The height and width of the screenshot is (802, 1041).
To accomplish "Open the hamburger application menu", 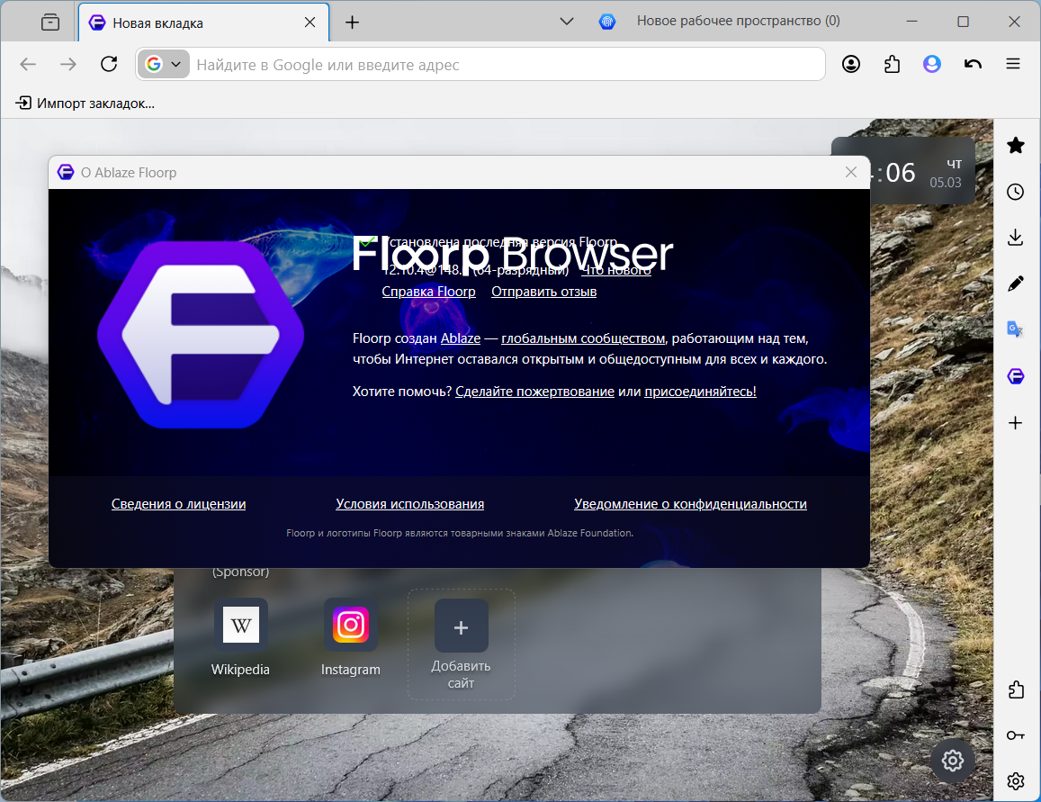I will [1012, 65].
